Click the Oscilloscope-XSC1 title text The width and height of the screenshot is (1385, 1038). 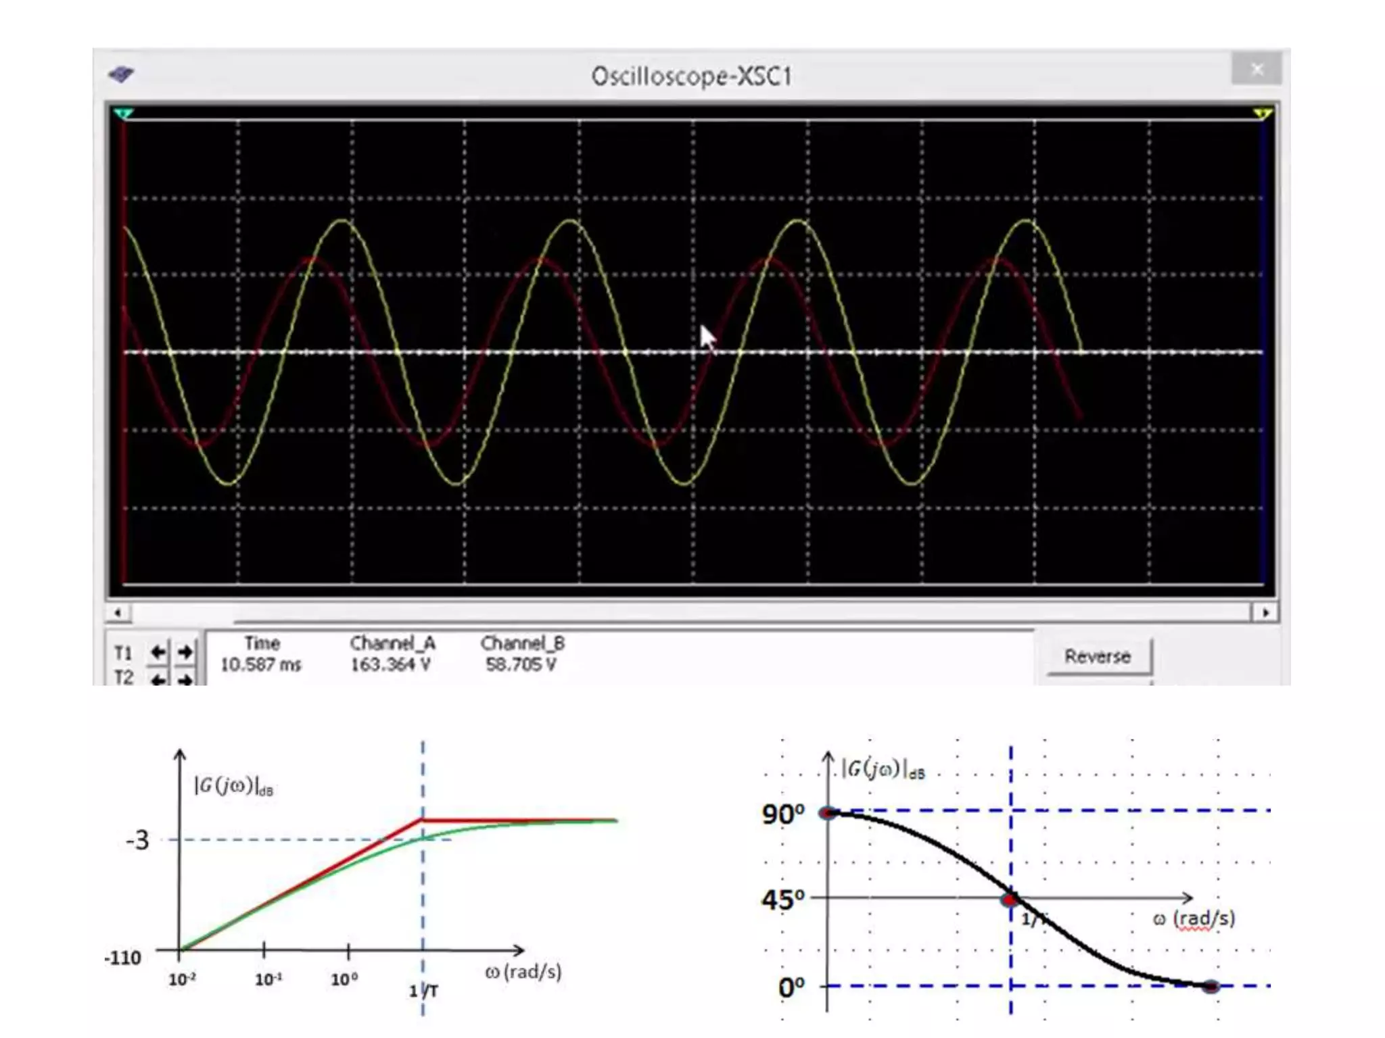click(691, 76)
